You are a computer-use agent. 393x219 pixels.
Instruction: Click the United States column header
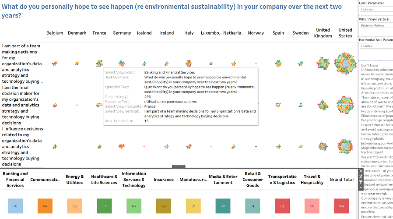[x=345, y=33]
